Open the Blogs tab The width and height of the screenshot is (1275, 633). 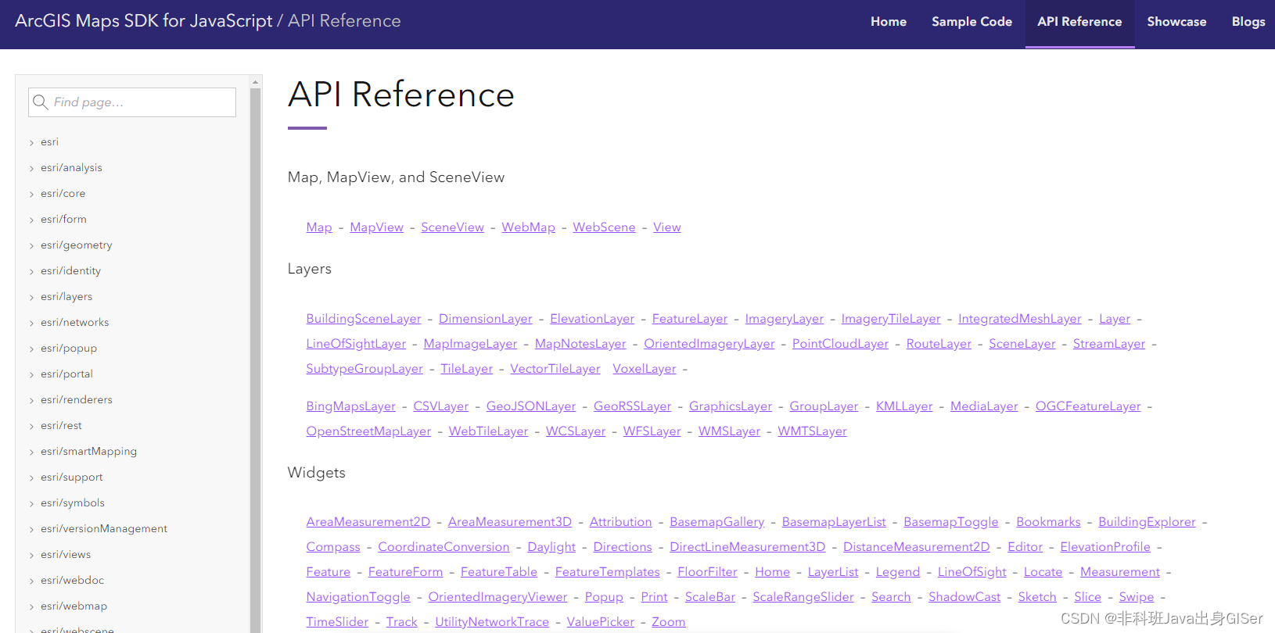coord(1248,22)
